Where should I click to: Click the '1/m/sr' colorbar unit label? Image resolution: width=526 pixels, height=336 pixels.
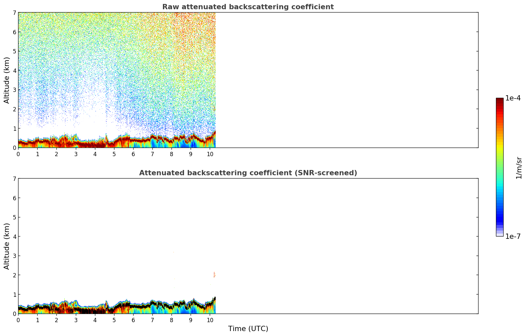tap(519, 168)
